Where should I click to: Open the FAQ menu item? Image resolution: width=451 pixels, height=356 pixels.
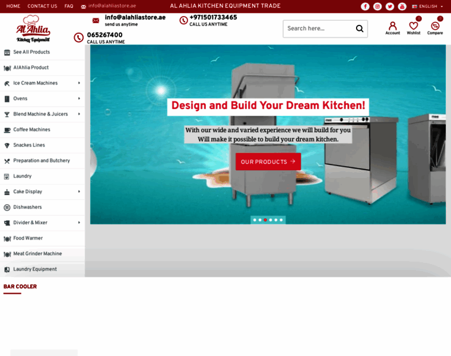69,6
